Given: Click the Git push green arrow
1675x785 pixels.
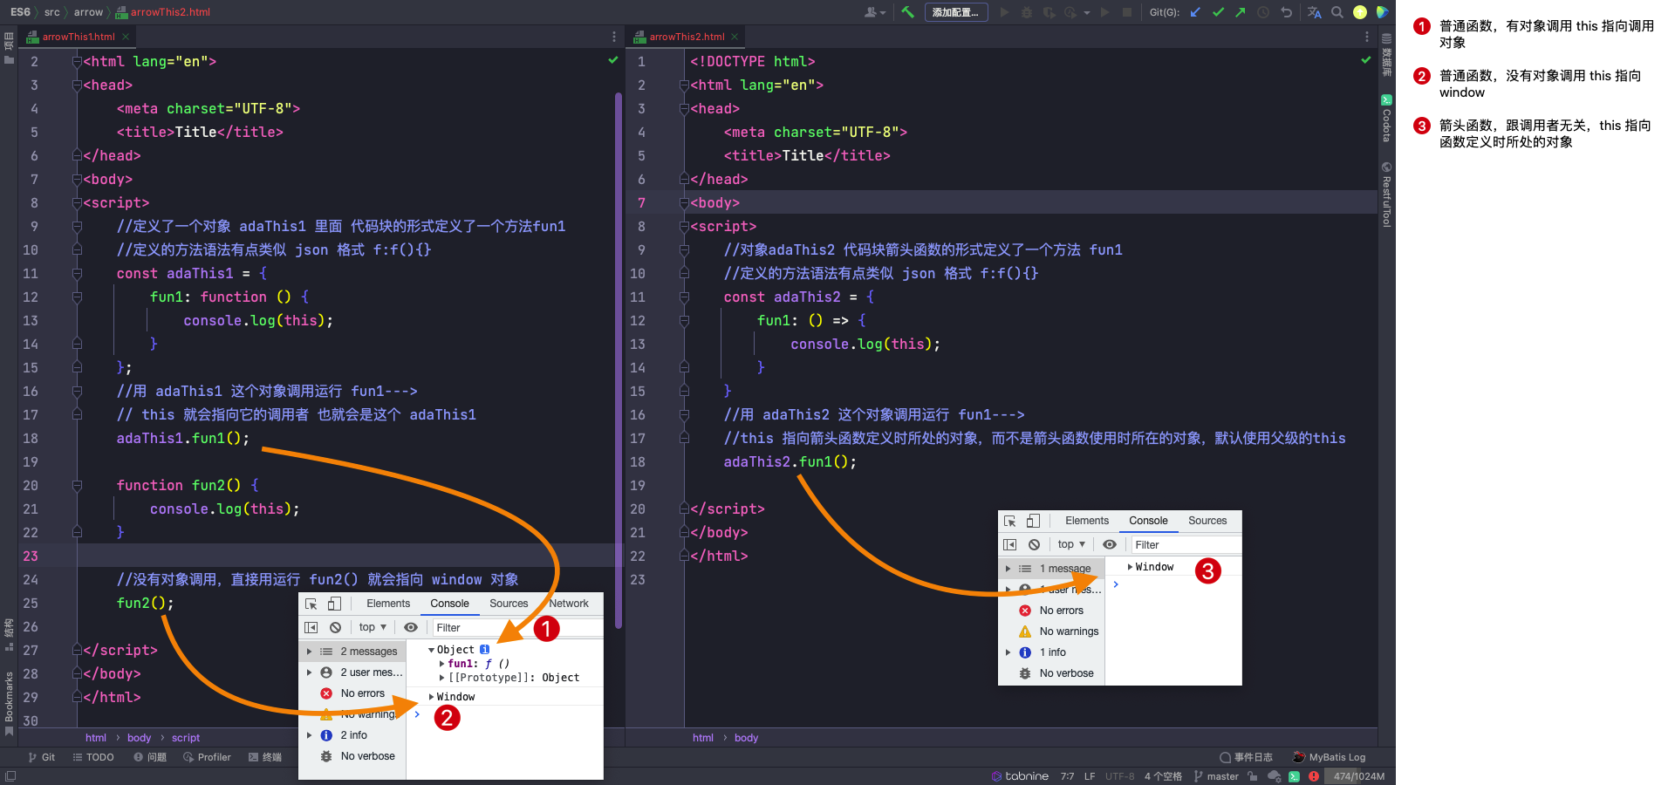Looking at the screenshot, I should [1241, 12].
